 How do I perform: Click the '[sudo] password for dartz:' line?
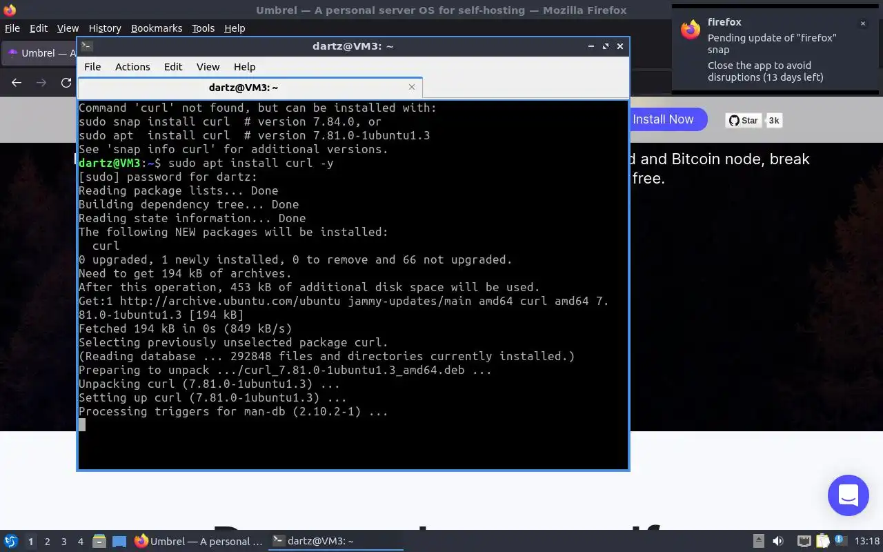168,177
